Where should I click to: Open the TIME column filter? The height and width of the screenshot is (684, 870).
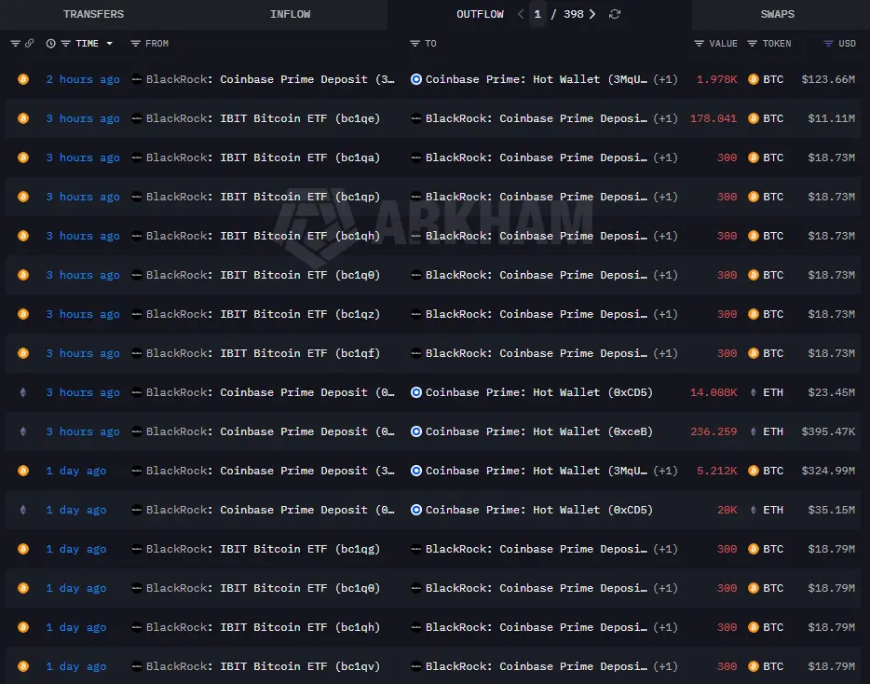65,43
